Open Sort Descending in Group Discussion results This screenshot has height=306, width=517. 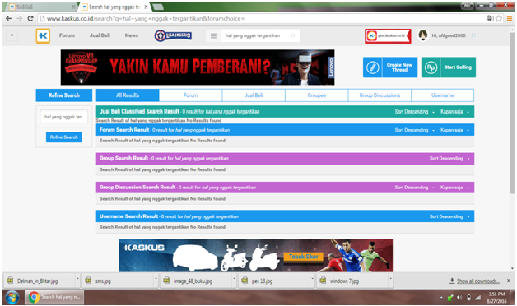[415, 188]
